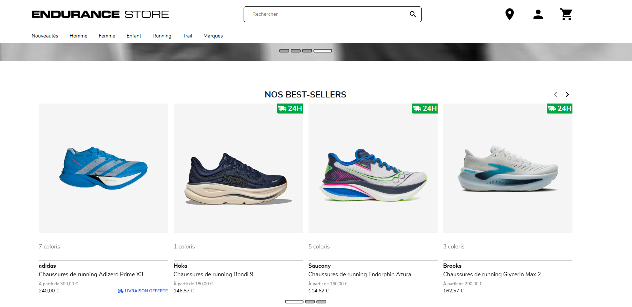
Task: Select second best-sellers page indicator
Action: [x=310, y=302]
